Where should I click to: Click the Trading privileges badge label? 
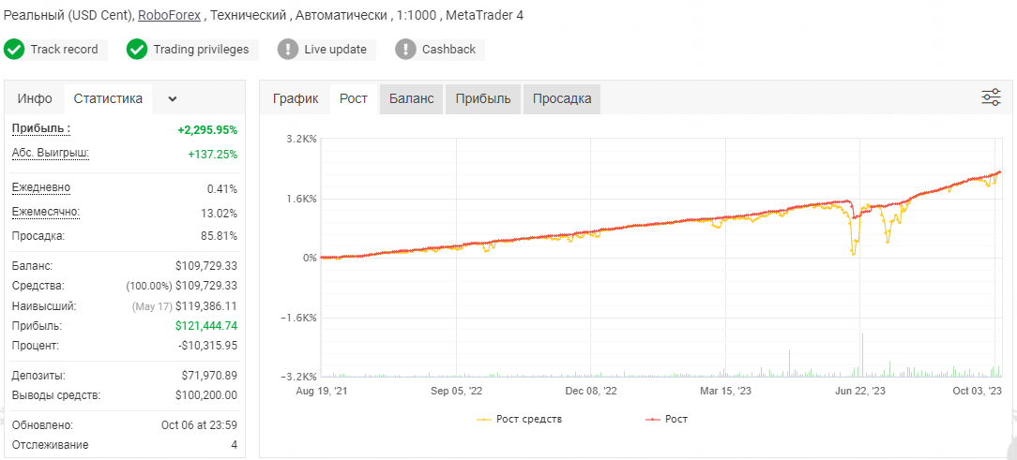(201, 50)
